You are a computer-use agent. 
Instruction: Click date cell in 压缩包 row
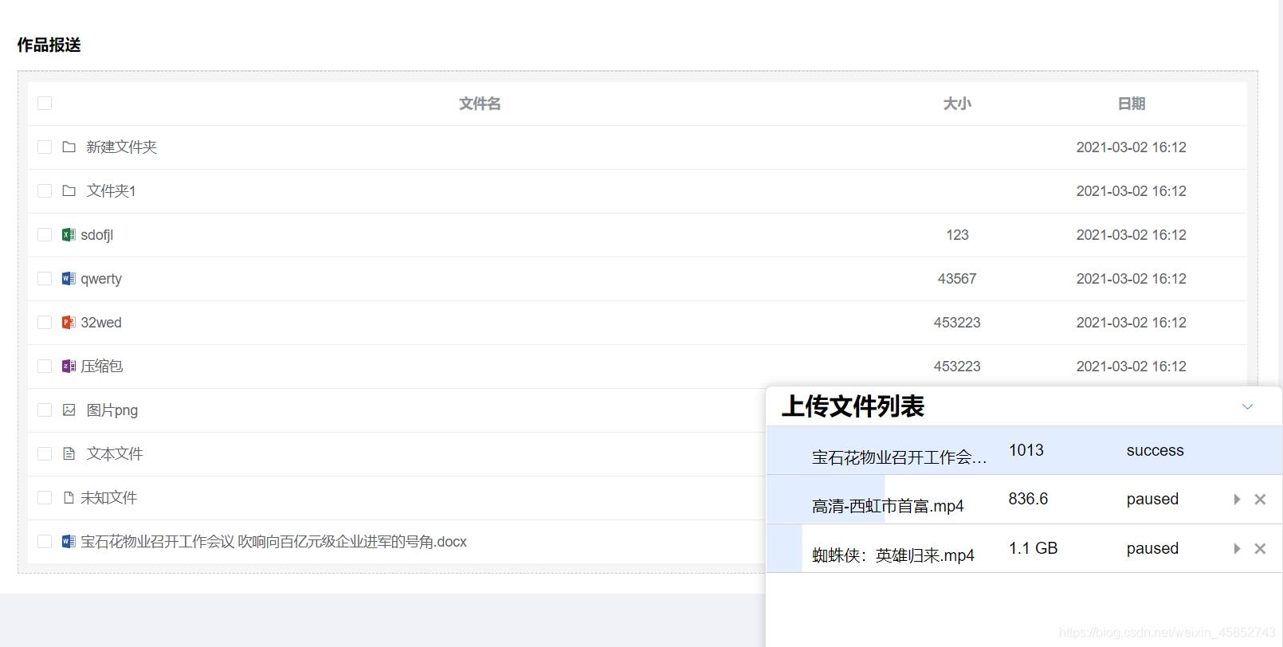[x=1132, y=367]
